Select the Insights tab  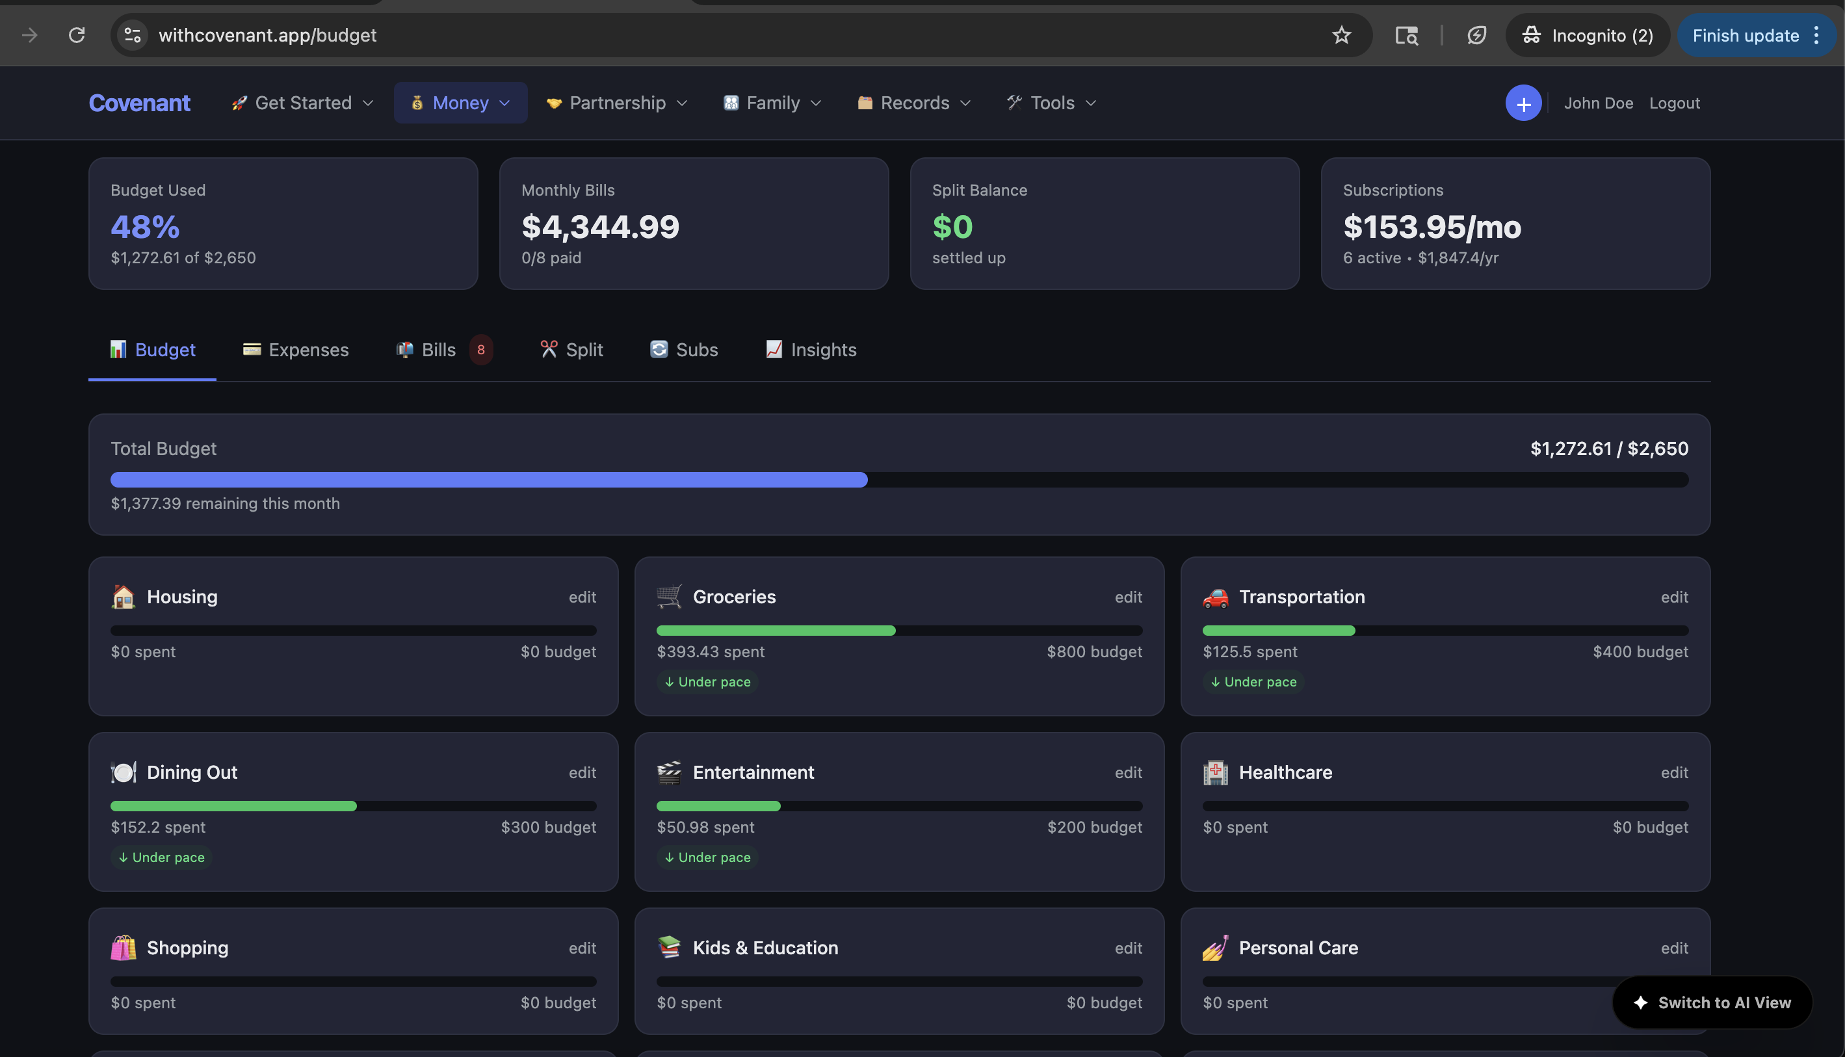coord(811,350)
